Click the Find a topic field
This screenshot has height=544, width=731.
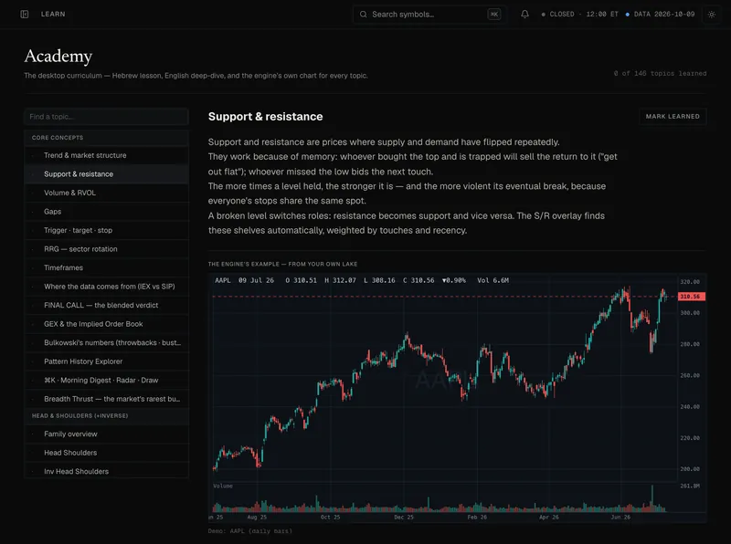(106, 117)
